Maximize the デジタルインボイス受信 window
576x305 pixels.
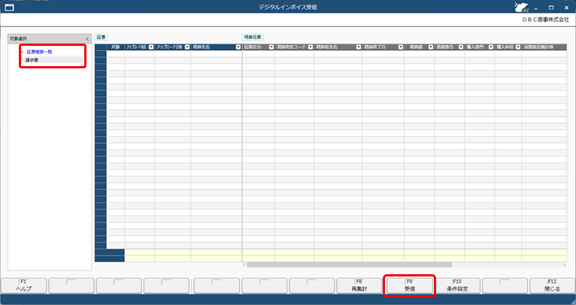[550, 7]
